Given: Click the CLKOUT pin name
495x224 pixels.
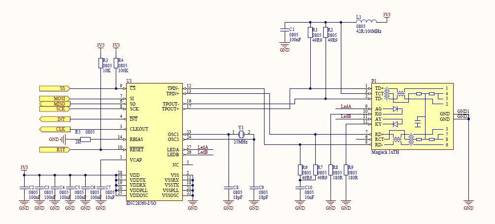Looking at the screenshot, I should point(139,129).
